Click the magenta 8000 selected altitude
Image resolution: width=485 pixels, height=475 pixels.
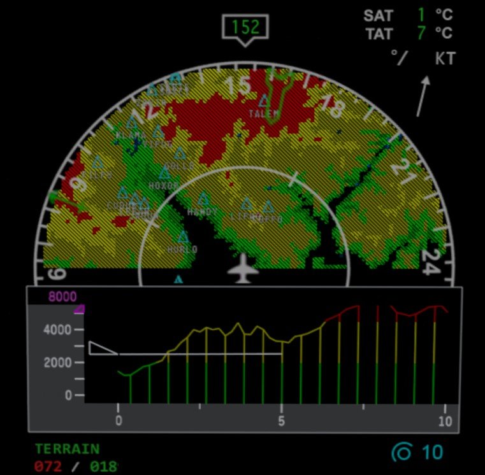(x=62, y=297)
